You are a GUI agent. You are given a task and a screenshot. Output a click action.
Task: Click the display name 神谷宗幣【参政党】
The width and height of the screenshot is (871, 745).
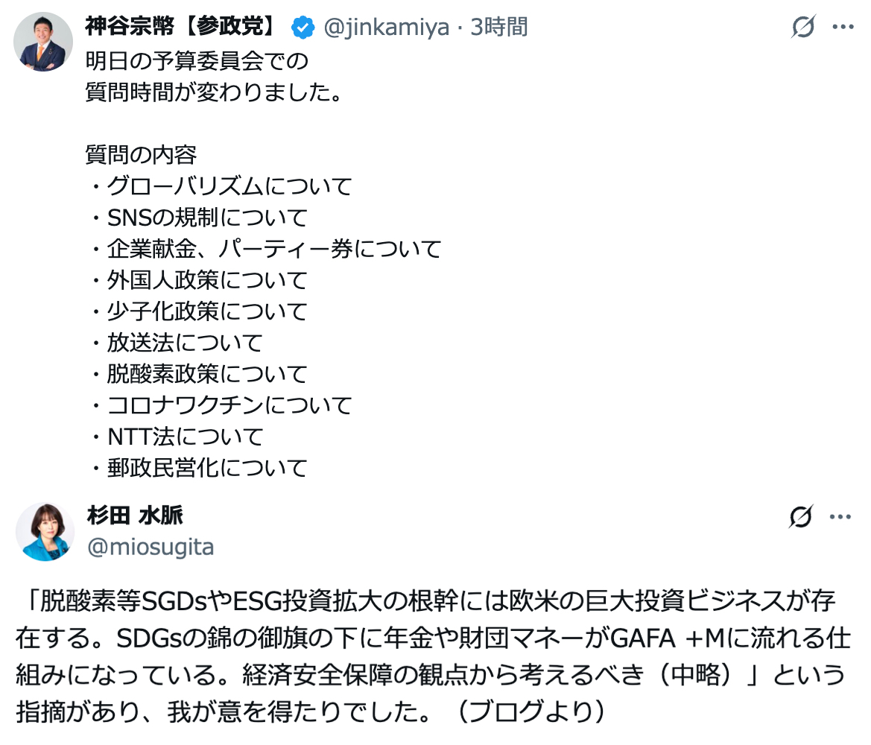click(x=182, y=28)
